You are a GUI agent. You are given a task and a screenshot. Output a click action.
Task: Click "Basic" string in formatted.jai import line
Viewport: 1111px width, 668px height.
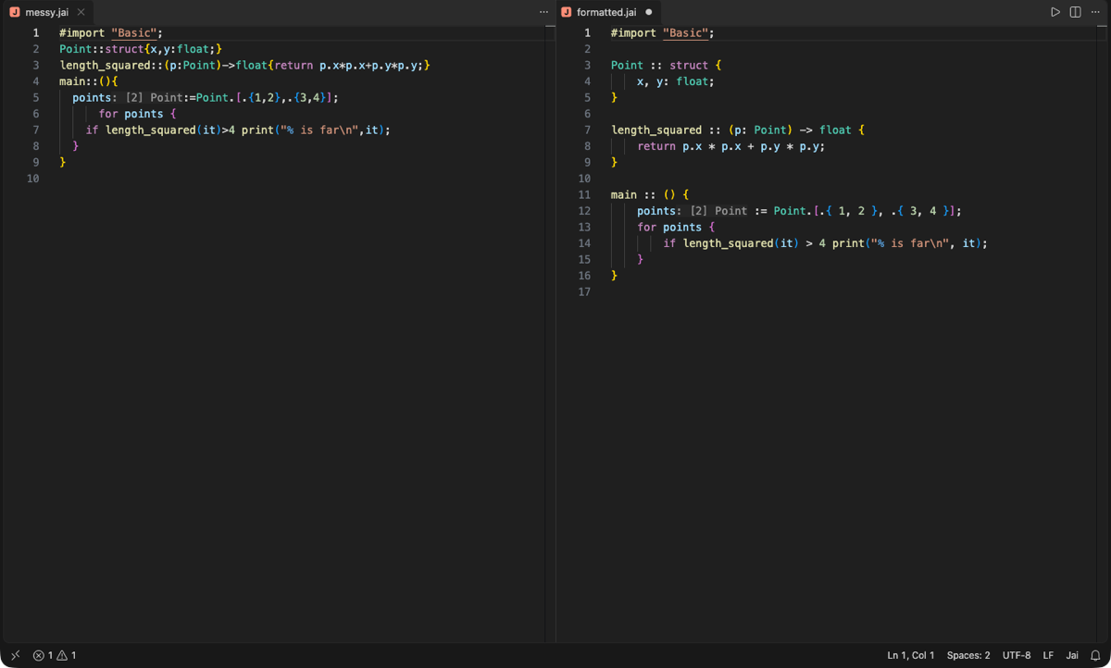685,32
